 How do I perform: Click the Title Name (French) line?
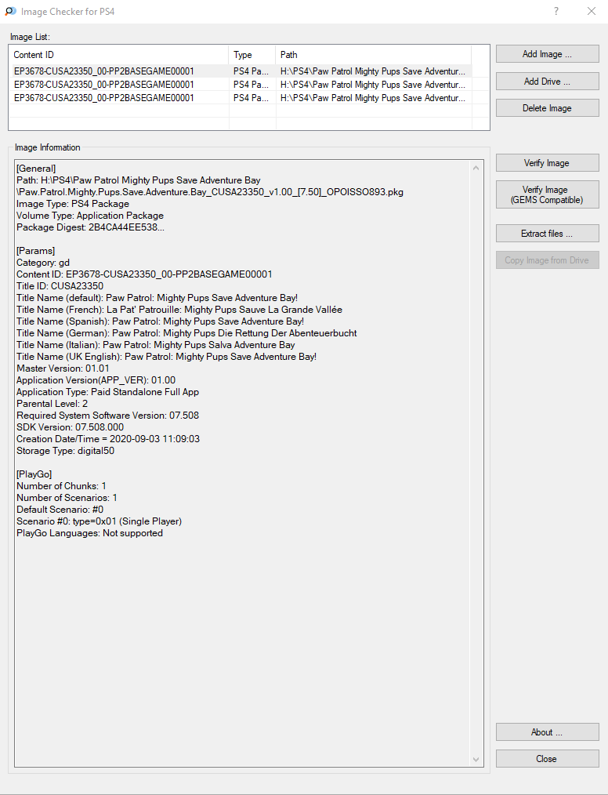pos(179,309)
